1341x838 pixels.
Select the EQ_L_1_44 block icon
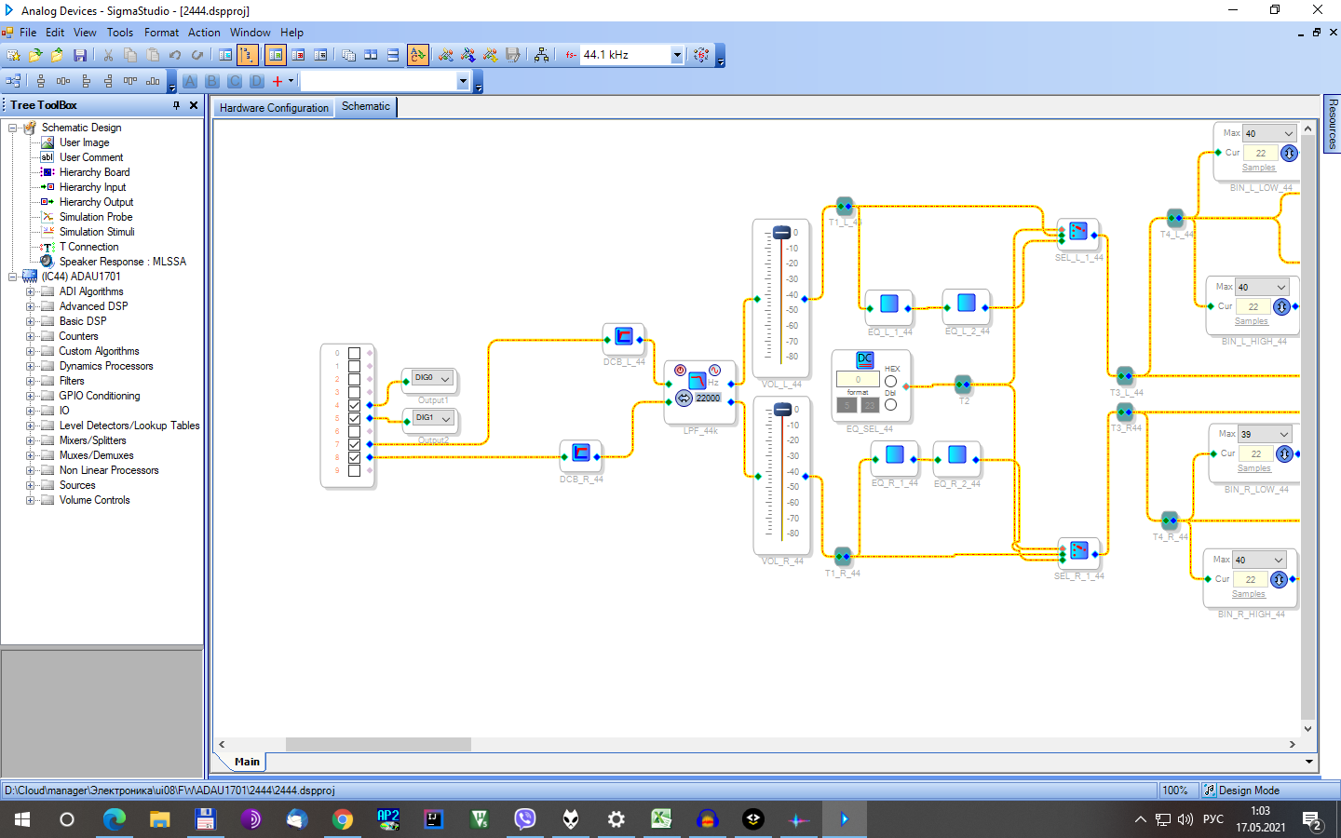click(889, 304)
